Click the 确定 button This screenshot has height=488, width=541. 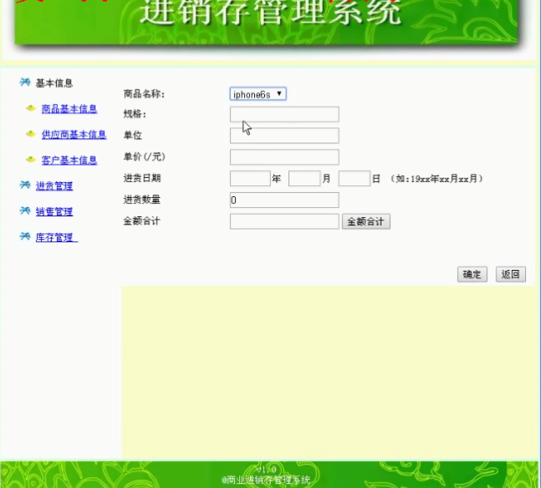coord(472,274)
